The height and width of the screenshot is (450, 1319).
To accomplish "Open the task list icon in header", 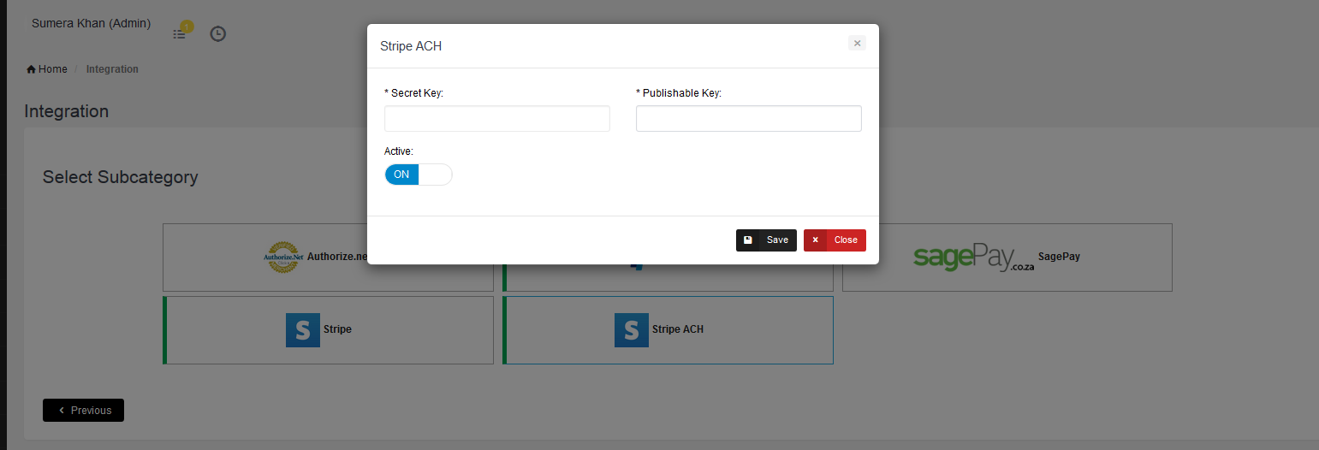I will point(179,34).
